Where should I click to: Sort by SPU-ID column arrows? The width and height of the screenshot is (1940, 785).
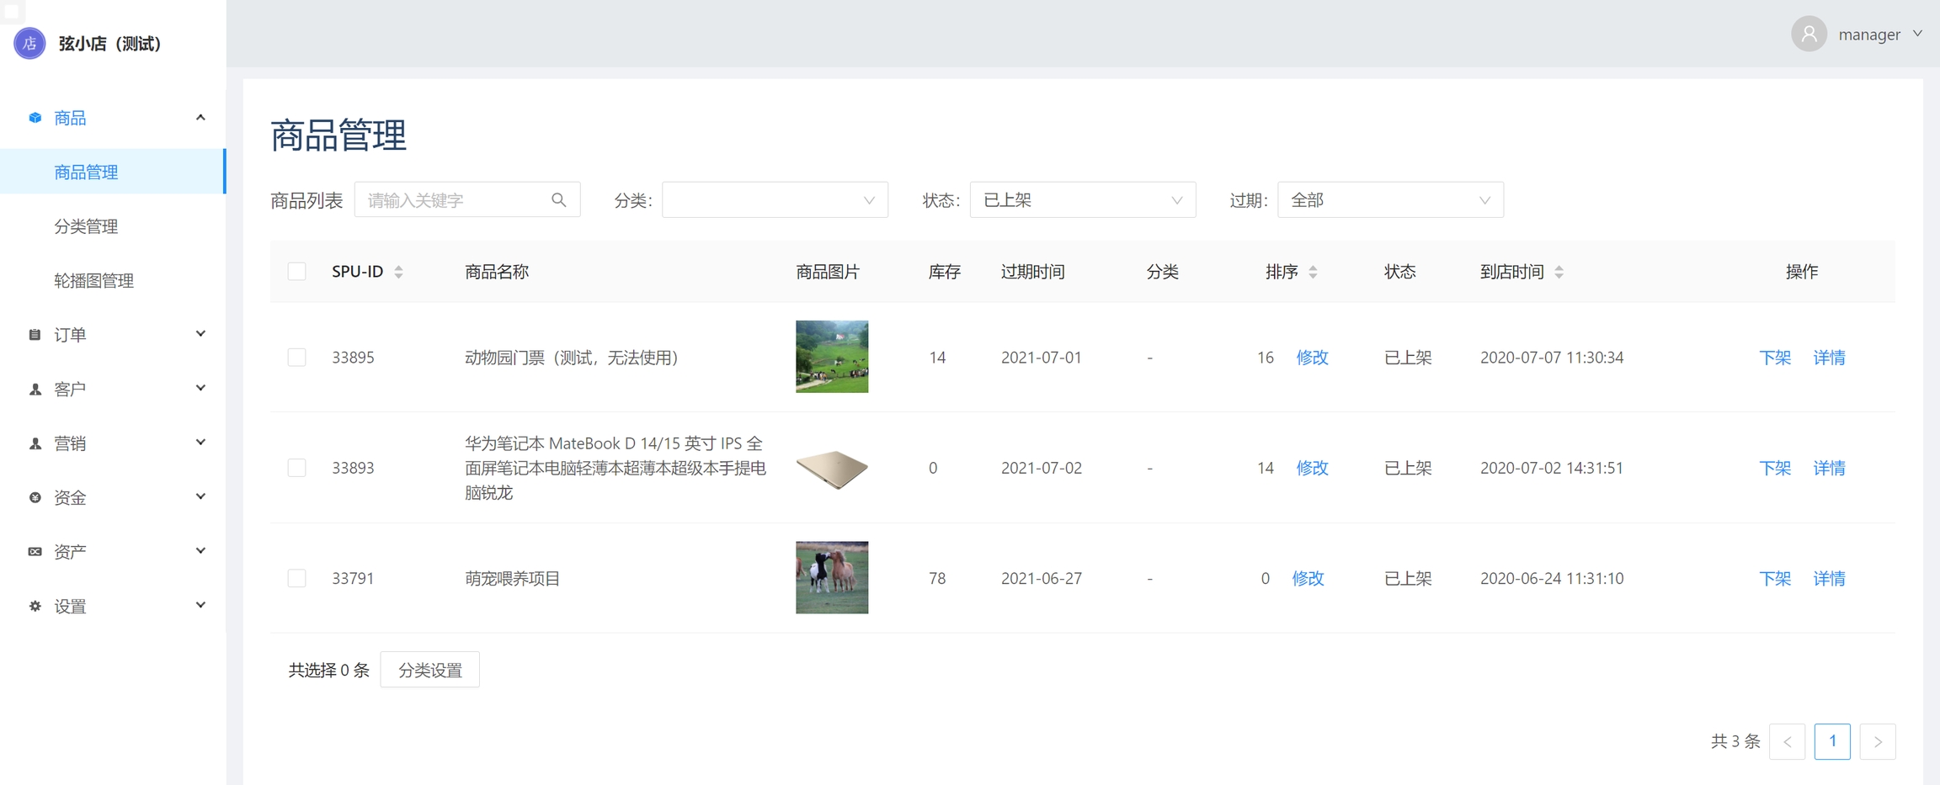pos(399,272)
